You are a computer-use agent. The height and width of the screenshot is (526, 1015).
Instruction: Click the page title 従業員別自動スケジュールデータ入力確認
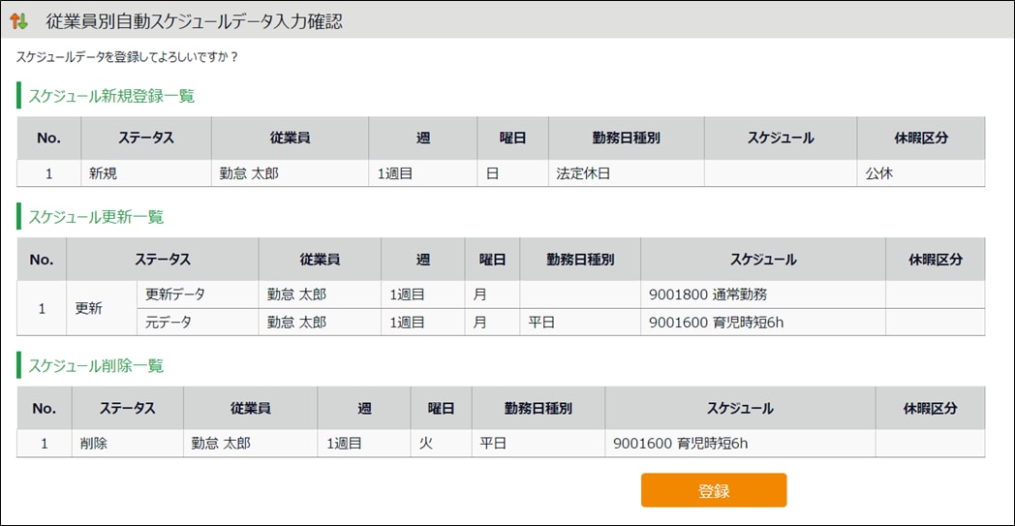tap(194, 20)
